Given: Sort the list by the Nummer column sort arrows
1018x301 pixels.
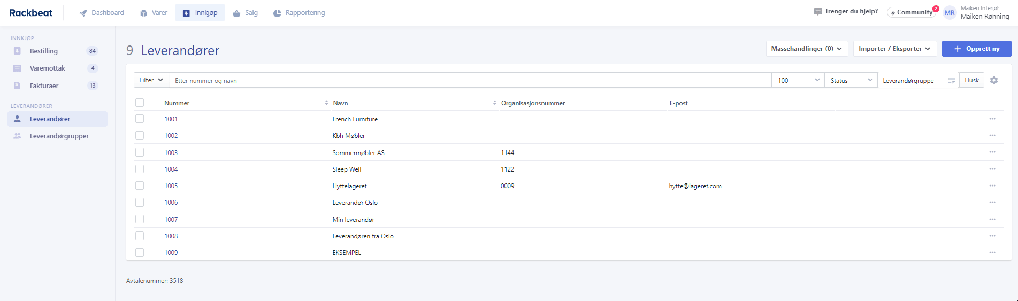Looking at the screenshot, I should click(x=326, y=103).
